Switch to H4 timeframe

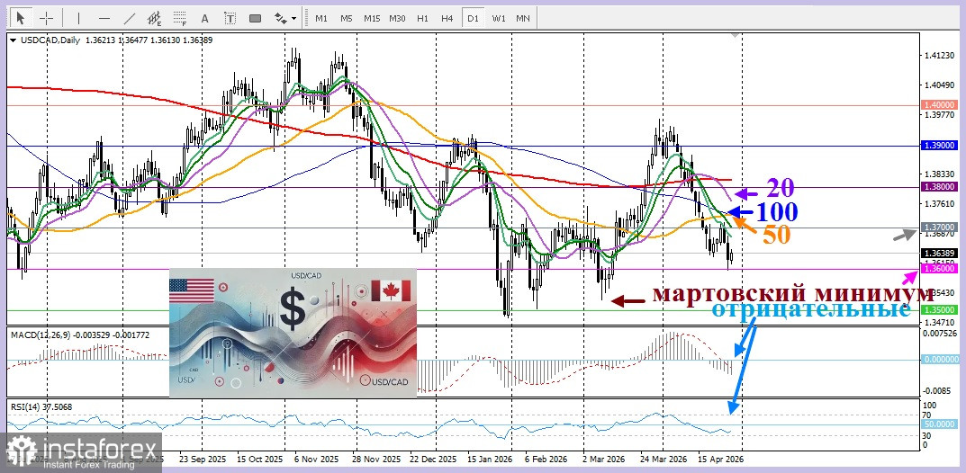pyautogui.click(x=447, y=18)
